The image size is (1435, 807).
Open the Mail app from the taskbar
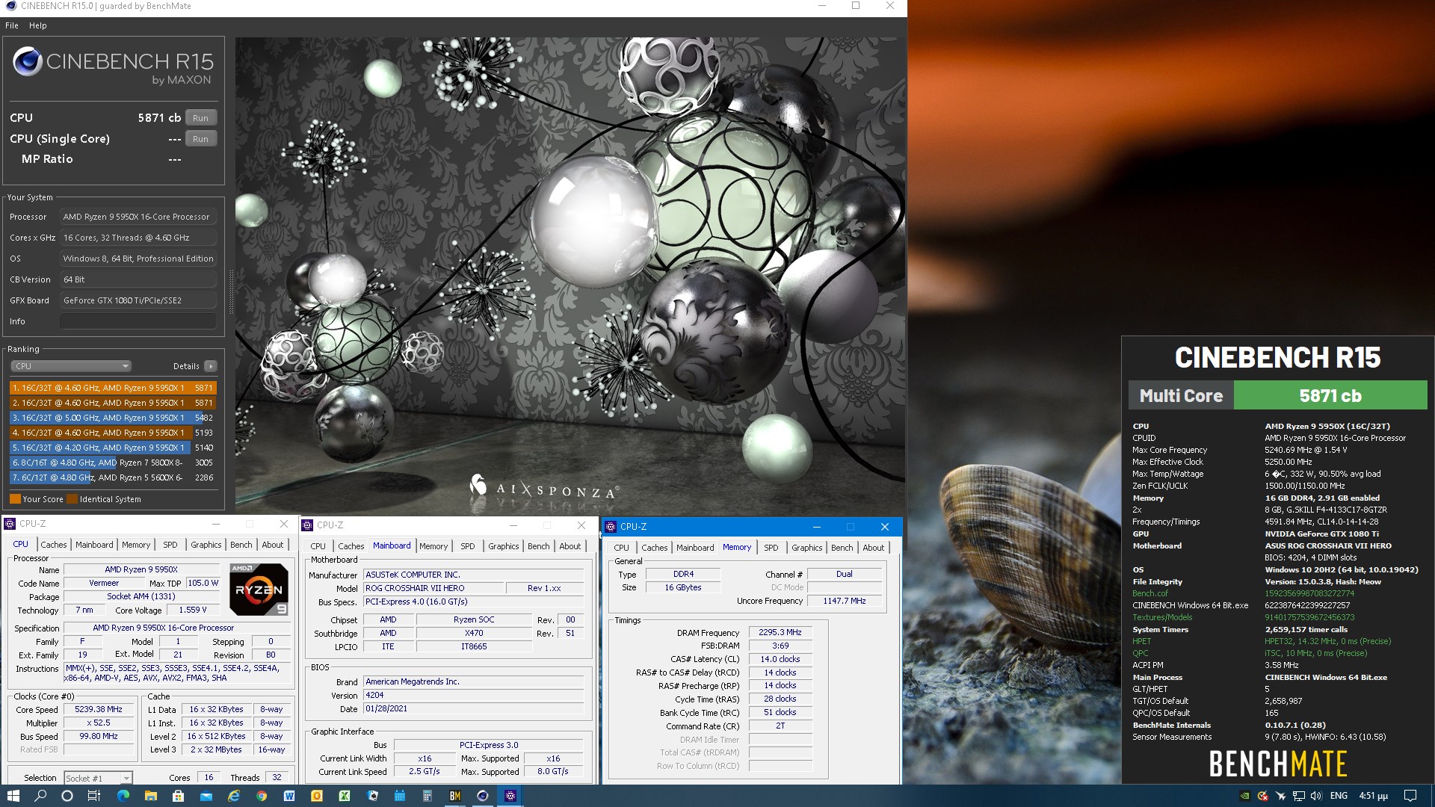pyautogui.click(x=206, y=796)
